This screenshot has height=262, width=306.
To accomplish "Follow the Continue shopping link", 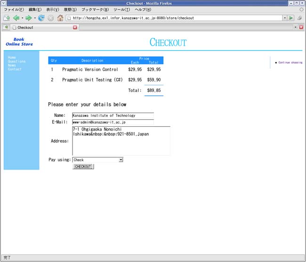I will point(290,62).
